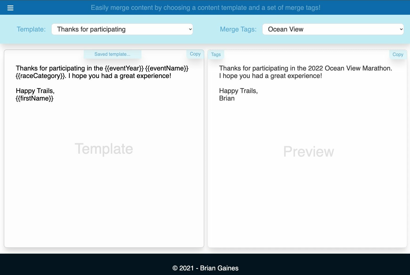
Task: Click the Template: label
Action: pos(31,29)
